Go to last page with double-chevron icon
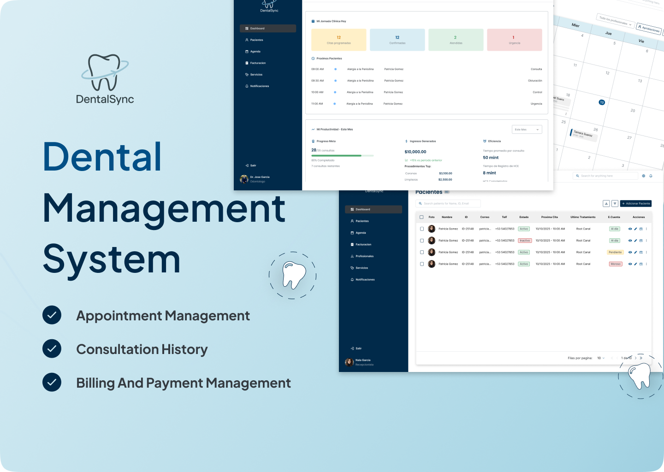 coord(641,358)
